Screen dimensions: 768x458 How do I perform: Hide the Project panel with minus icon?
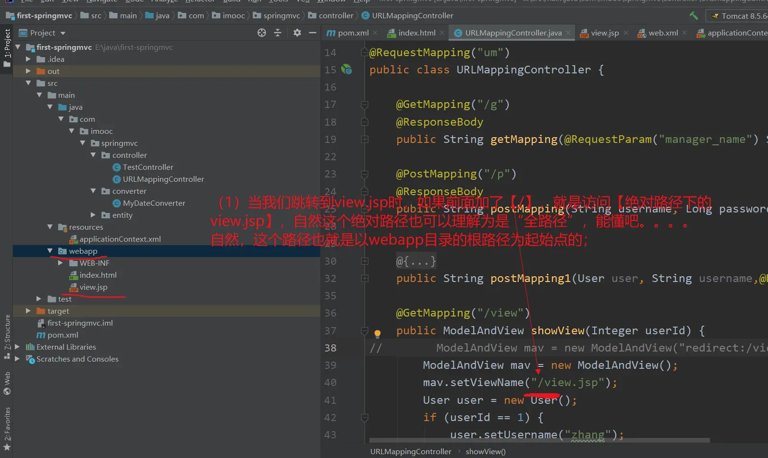point(313,33)
